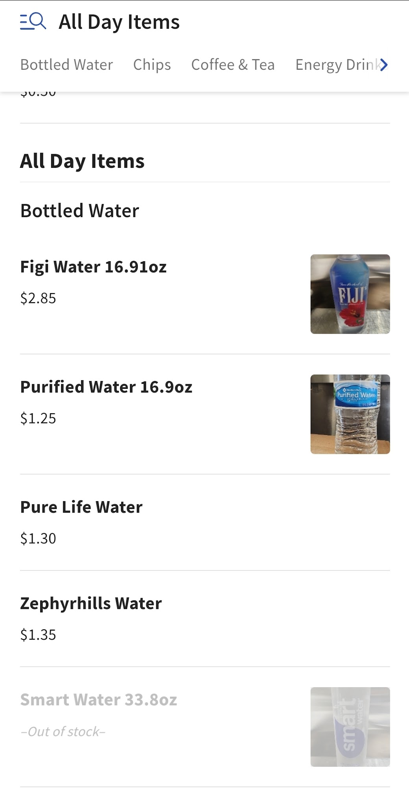Open the menu search icon
The height and width of the screenshot is (788, 409).
coord(33,22)
